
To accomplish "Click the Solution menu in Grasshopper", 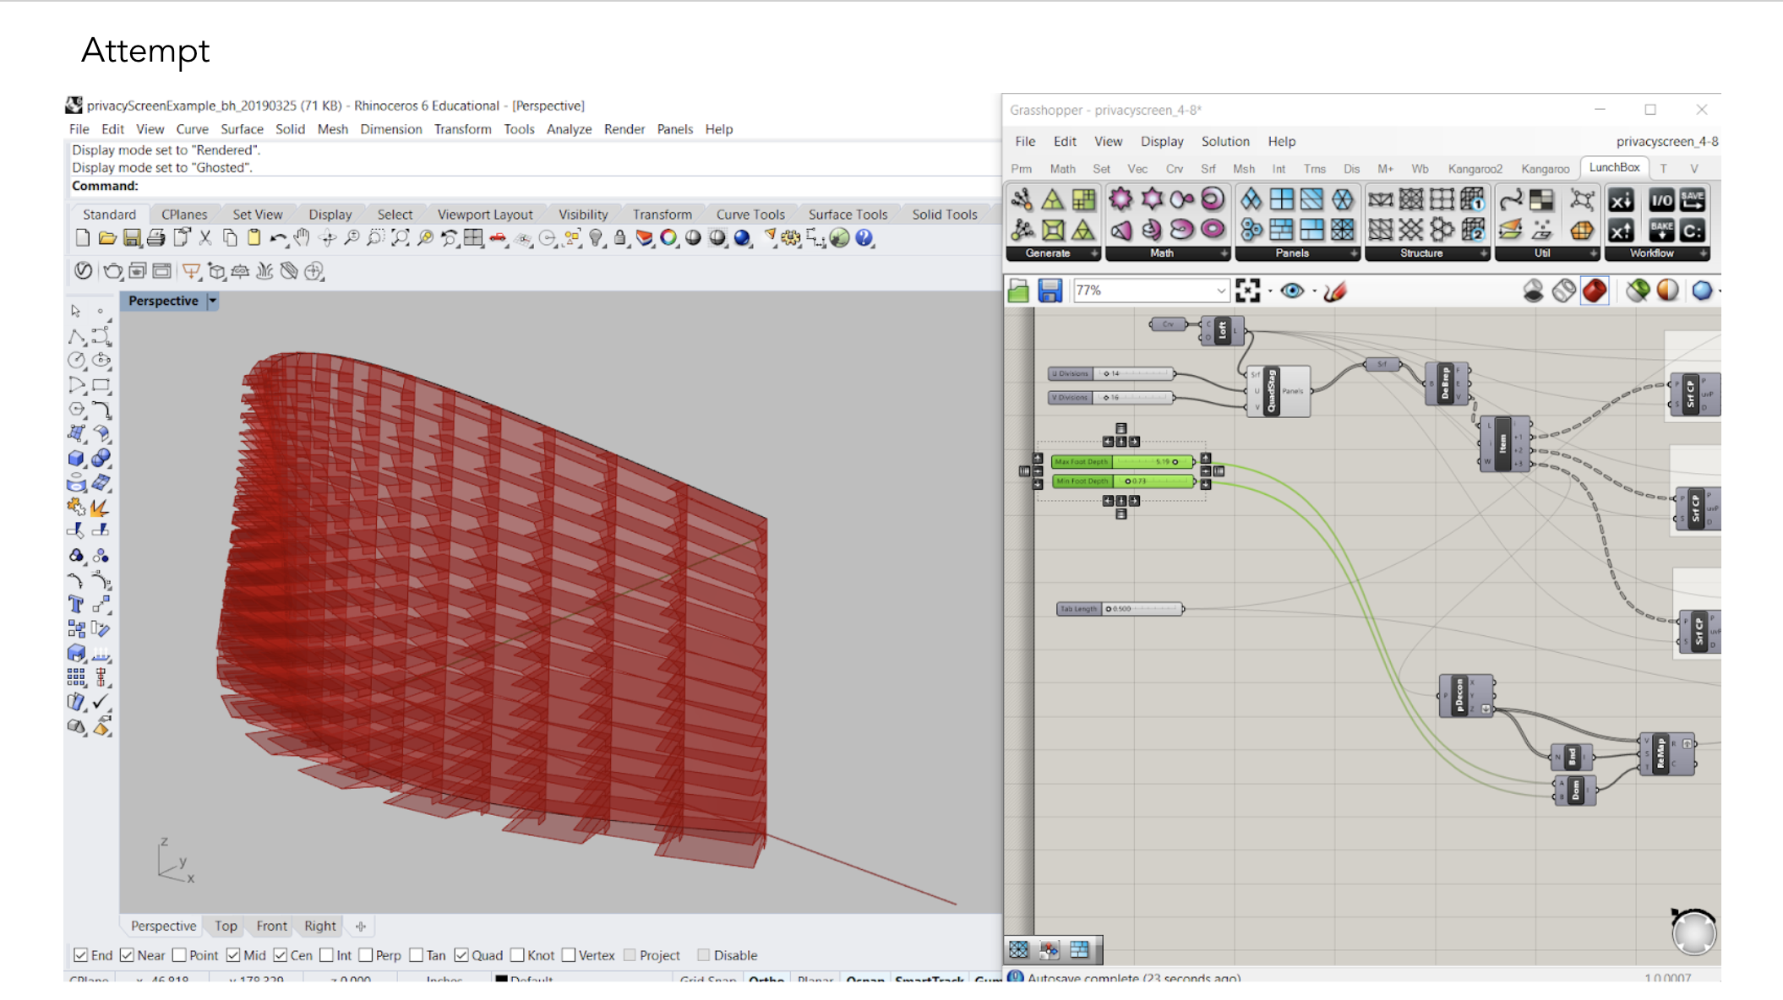I will click(1224, 141).
